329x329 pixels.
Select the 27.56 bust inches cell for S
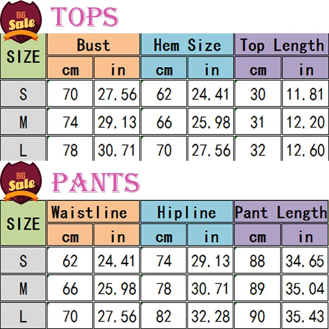click(117, 93)
